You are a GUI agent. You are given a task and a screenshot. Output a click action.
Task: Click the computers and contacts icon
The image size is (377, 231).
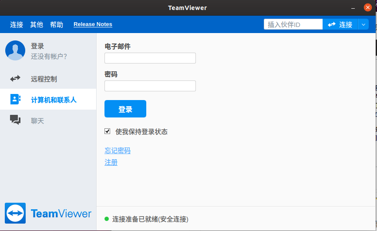click(15, 99)
